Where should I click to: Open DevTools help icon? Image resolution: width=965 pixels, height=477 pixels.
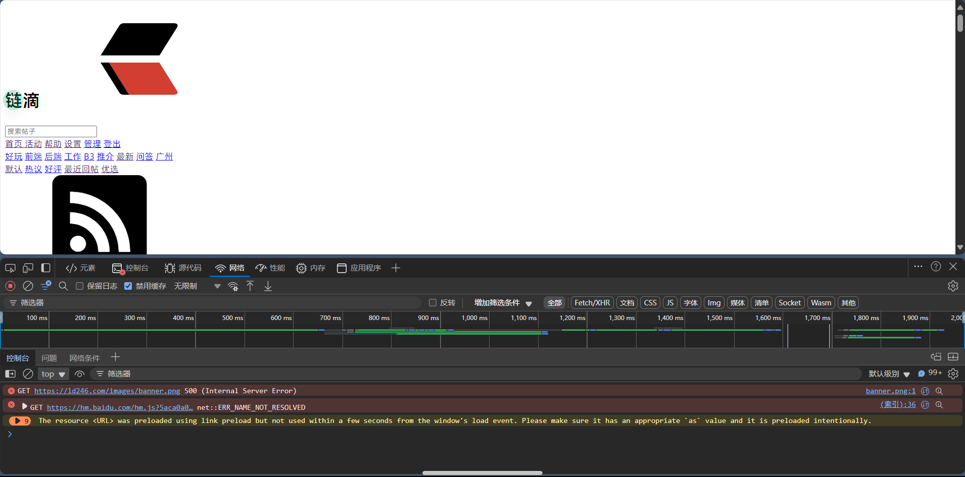936,267
